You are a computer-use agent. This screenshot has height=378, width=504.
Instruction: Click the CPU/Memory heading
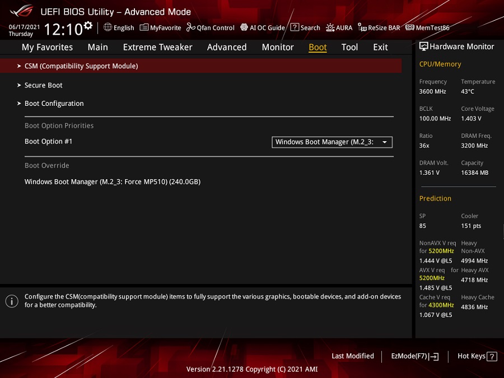(x=440, y=64)
